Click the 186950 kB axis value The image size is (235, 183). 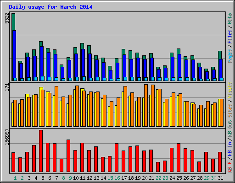pyautogui.click(x=7, y=137)
